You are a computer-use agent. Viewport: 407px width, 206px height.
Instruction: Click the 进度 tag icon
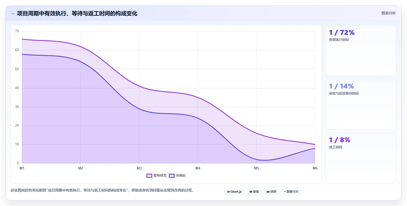(x=268, y=192)
